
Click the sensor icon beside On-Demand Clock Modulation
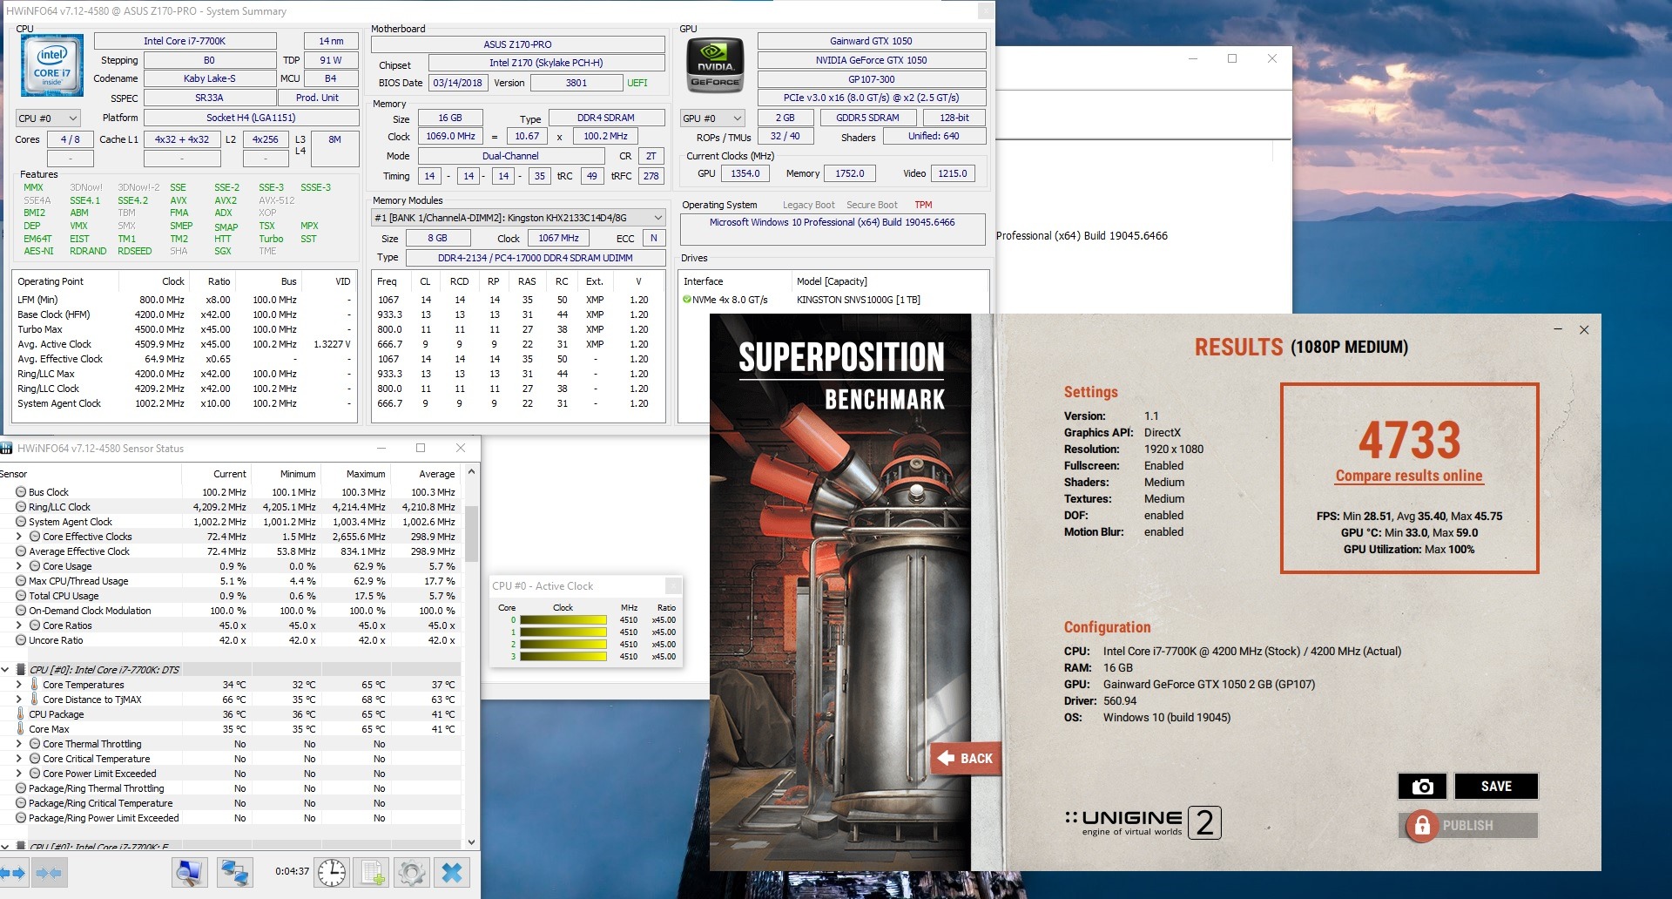pyautogui.click(x=21, y=611)
